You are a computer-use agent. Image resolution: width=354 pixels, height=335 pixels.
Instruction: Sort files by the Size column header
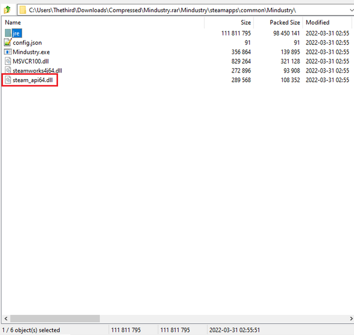click(x=246, y=23)
